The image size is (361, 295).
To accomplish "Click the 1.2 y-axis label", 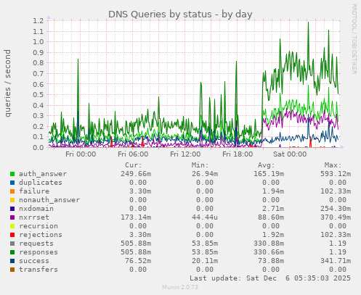I will 38,20.
